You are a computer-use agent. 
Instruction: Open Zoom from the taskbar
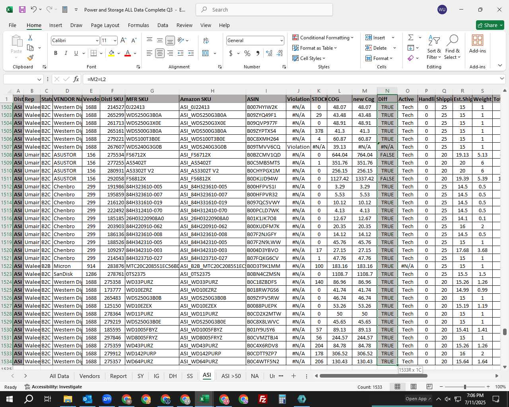point(107,399)
